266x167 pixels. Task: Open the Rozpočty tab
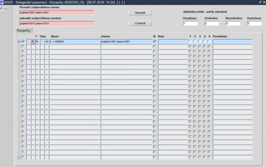pyautogui.click(x=24, y=31)
